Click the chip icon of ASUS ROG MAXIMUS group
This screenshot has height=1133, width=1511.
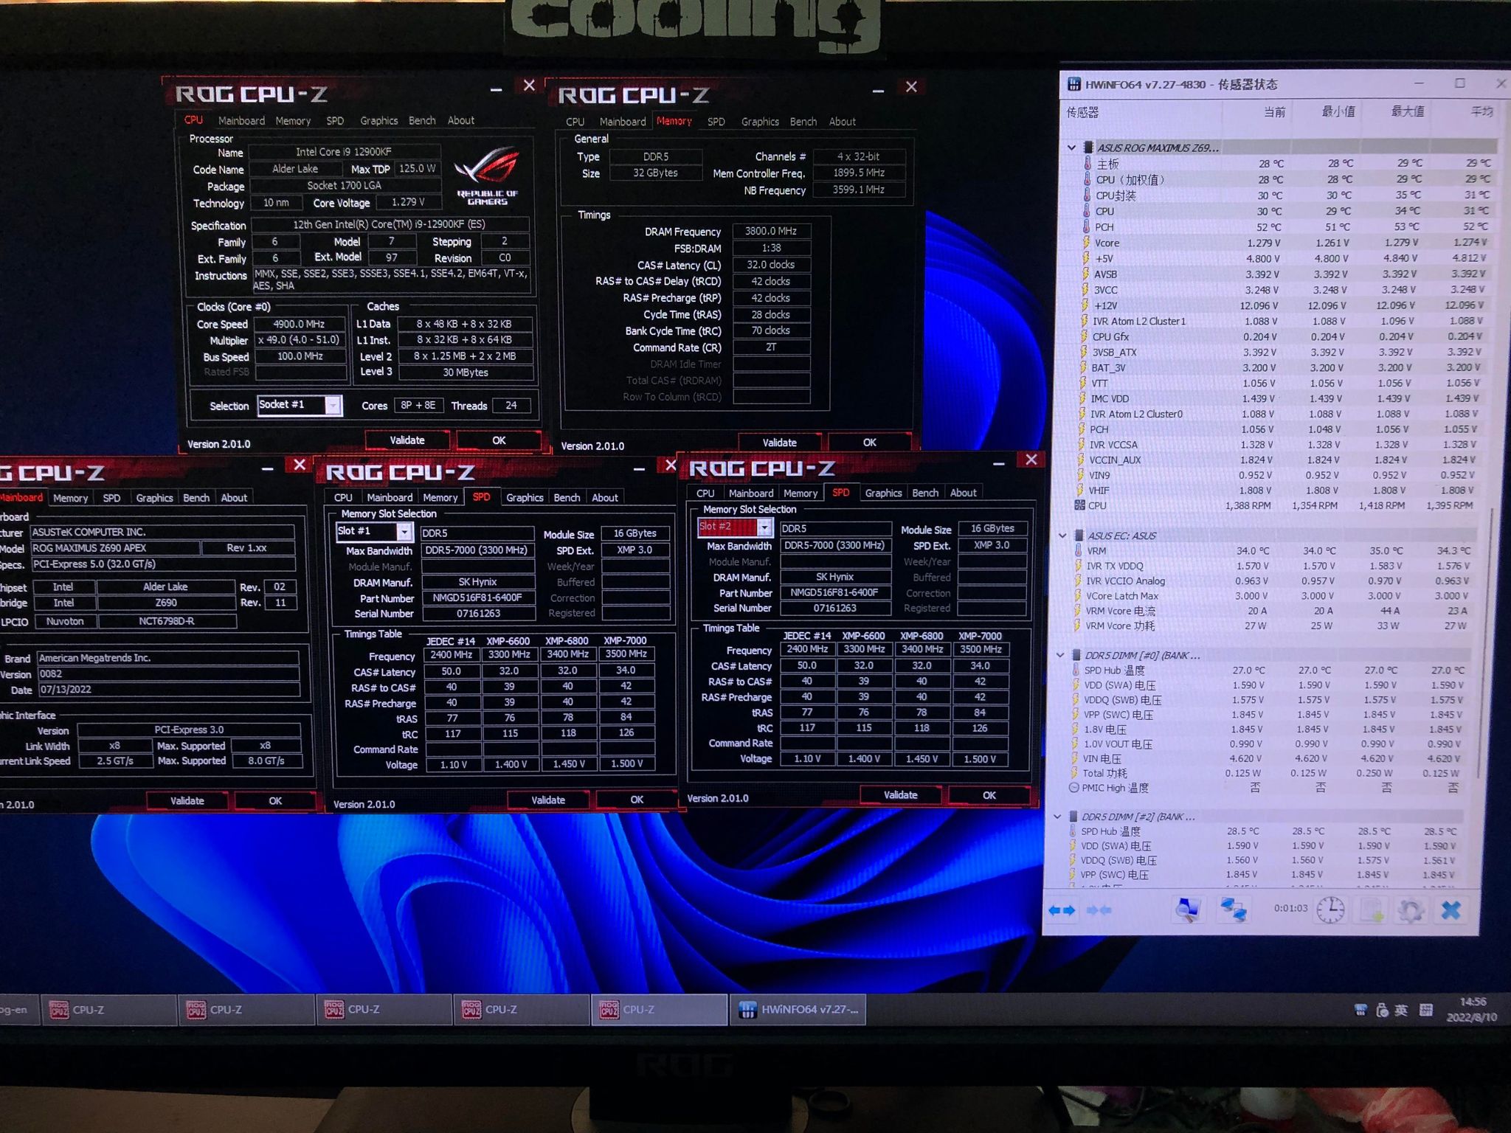pyautogui.click(x=1088, y=148)
